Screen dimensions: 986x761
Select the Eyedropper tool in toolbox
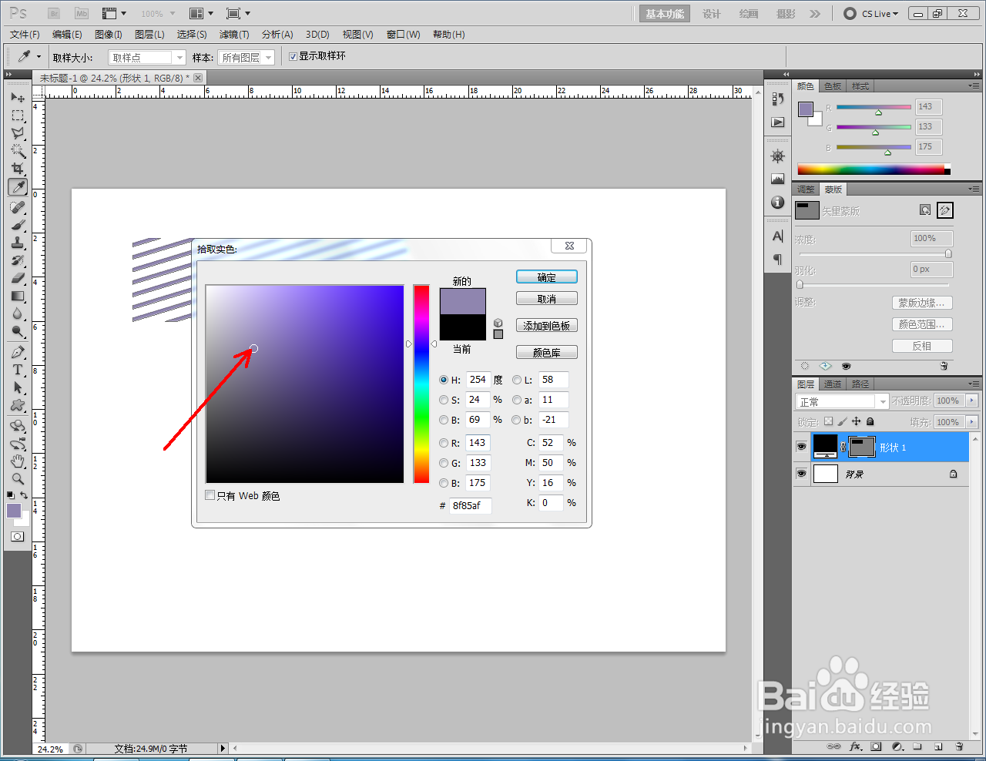18,187
